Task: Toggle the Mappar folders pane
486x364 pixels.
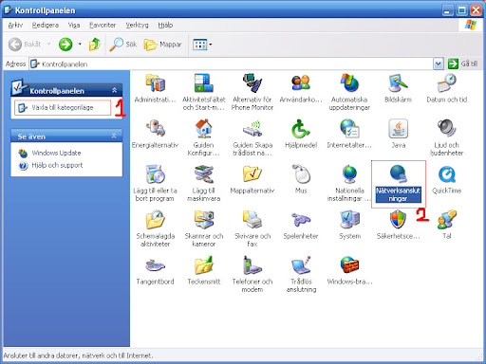Action: click(163, 45)
